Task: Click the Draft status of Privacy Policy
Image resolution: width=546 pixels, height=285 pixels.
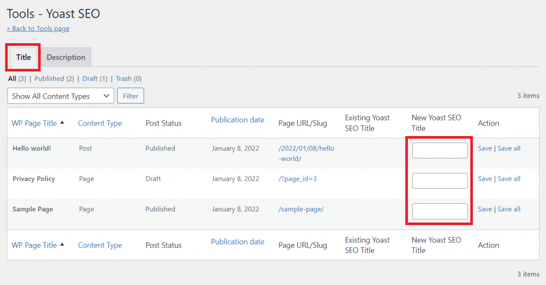Action: 153,179
